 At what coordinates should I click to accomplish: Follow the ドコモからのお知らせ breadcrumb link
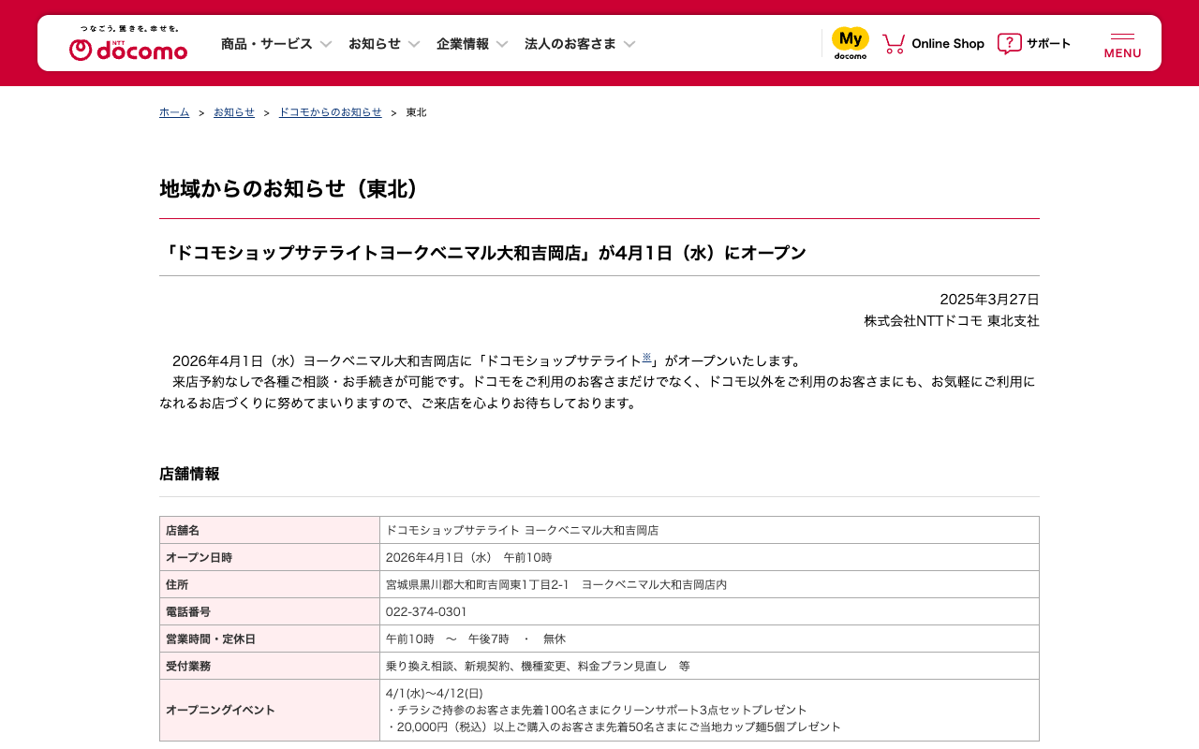331,112
